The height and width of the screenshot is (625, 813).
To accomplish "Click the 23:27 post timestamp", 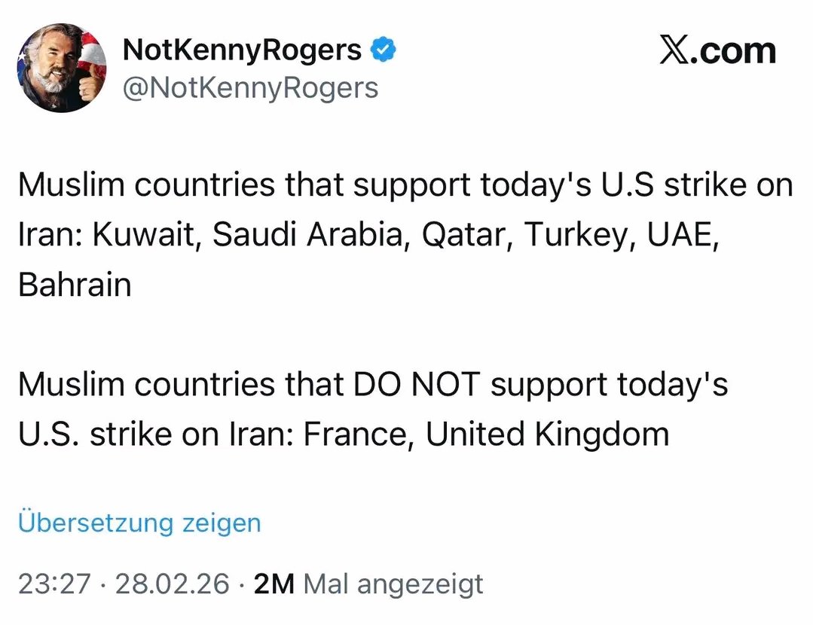I will [54, 584].
